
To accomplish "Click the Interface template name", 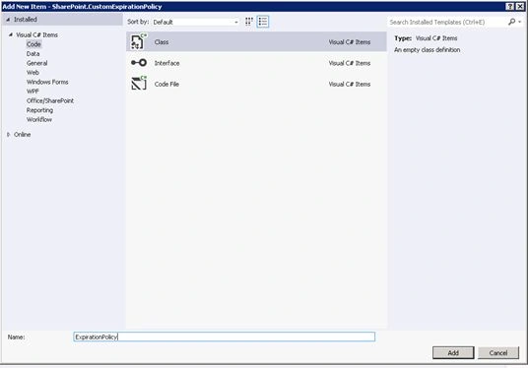I will pyautogui.click(x=166, y=63).
